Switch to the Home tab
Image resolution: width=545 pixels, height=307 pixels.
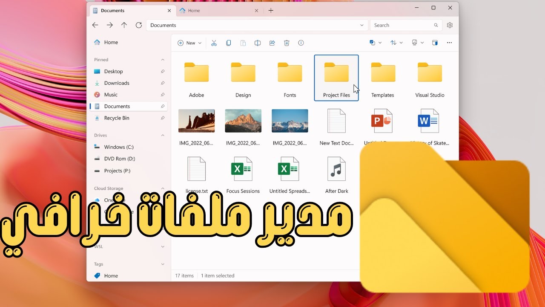(219, 10)
